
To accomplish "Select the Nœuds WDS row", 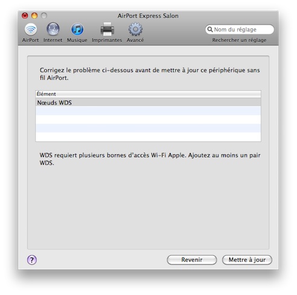I will [x=148, y=103].
